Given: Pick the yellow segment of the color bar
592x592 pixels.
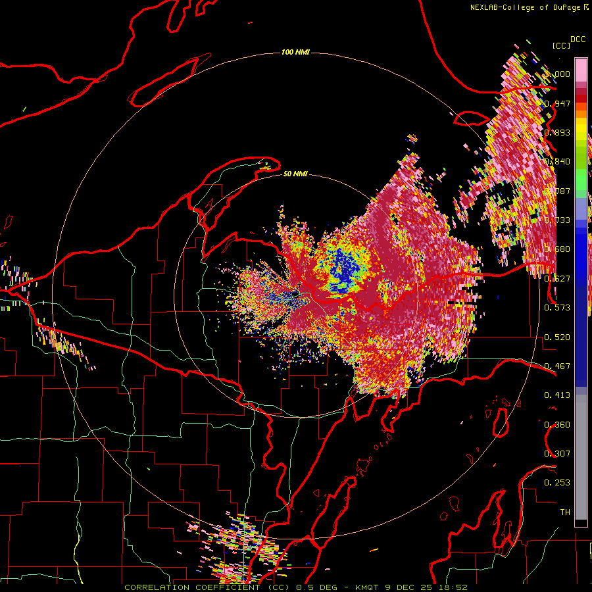Looking at the screenshot, I should click(581, 130).
